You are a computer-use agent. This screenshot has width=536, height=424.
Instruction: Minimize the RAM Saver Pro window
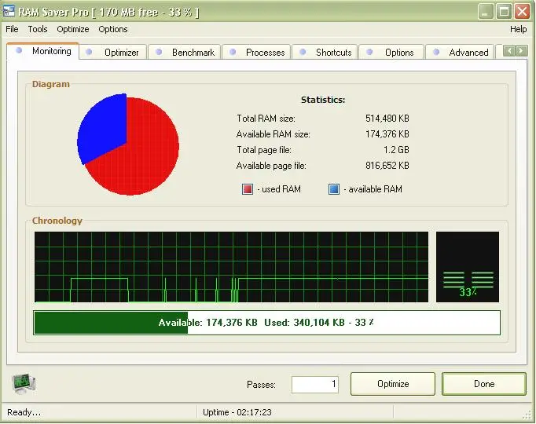click(x=486, y=11)
